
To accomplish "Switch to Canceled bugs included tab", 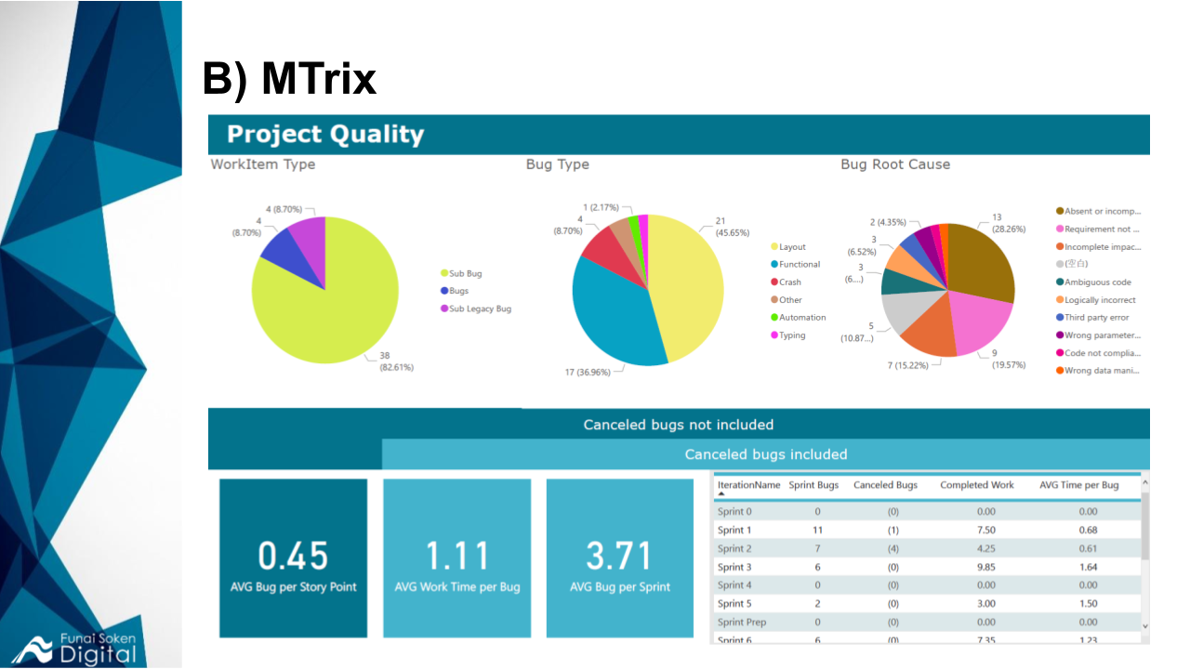I will 765,454.
